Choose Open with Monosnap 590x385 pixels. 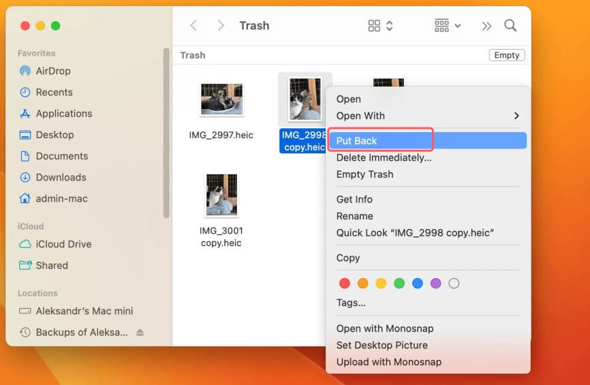pos(384,328)
